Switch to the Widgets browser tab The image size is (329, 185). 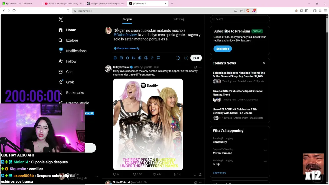click(x=106, y=4)
